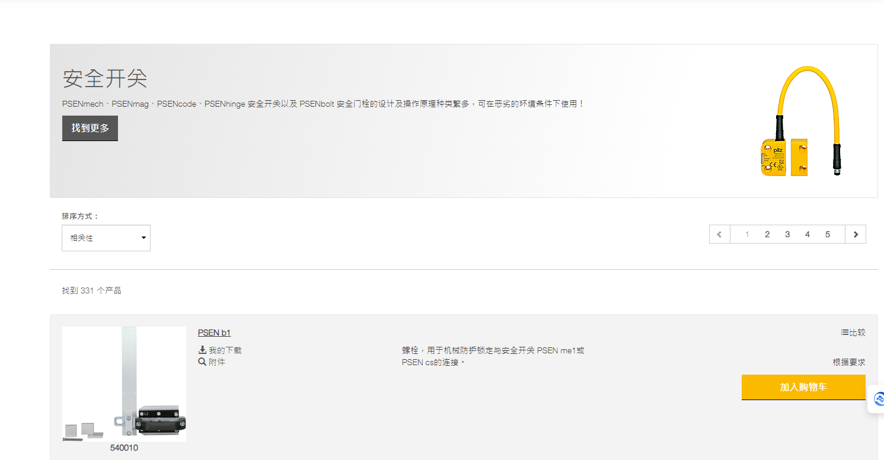Click the download icon beside 我的下载

(x=202, y=350)
